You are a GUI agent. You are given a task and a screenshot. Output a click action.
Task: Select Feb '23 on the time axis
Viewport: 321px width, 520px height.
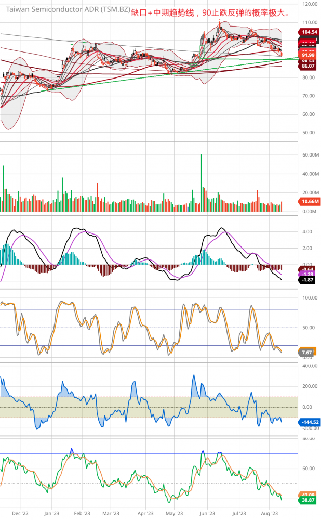pyautogui.click(x=82, y=513)
